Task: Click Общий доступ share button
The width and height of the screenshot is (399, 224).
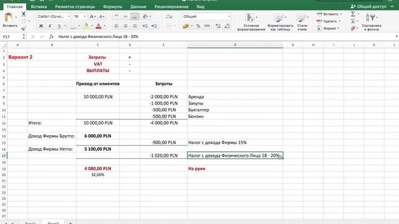Action: click(x=368, y=7)
